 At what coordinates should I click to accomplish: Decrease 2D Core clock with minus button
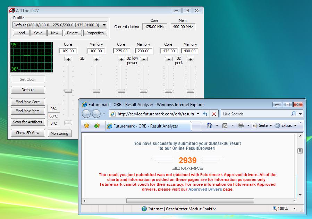[x=68, y=123]
